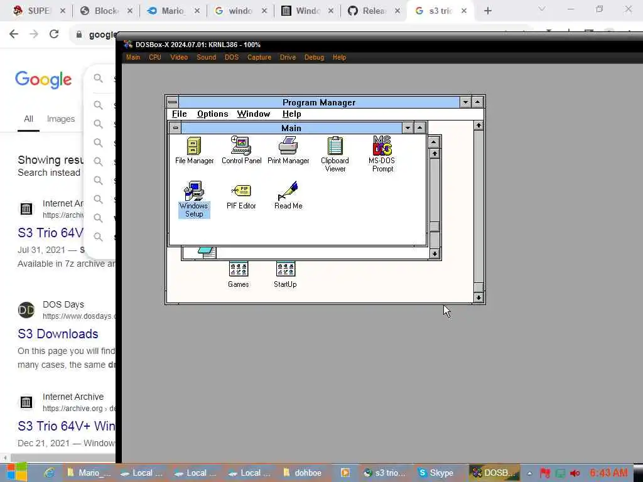Open a new browser tab

point(487,11)
